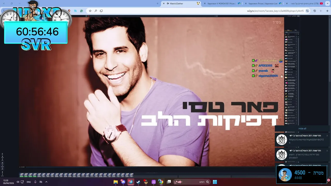Open Windows Start menu

[x=215, y=182]
